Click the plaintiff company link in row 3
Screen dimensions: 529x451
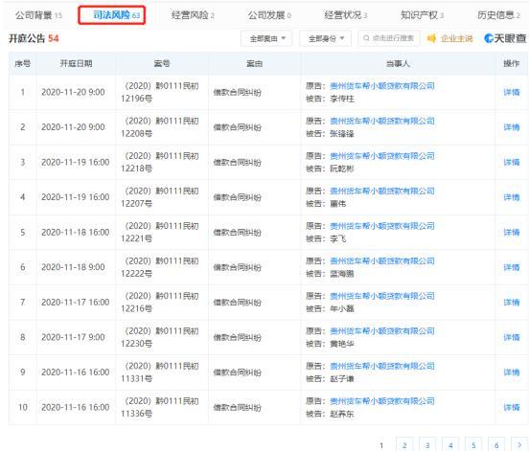point(382,156)
